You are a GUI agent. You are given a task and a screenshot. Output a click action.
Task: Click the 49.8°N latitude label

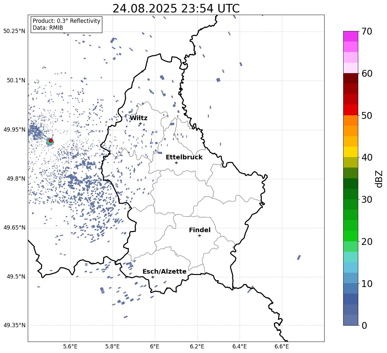16,179
